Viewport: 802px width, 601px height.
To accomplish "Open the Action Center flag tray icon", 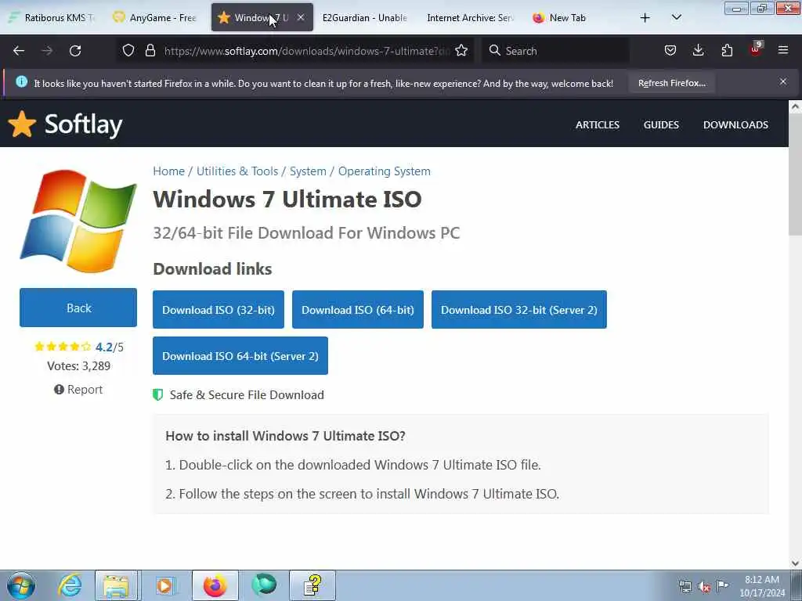I will pos(722,585).
